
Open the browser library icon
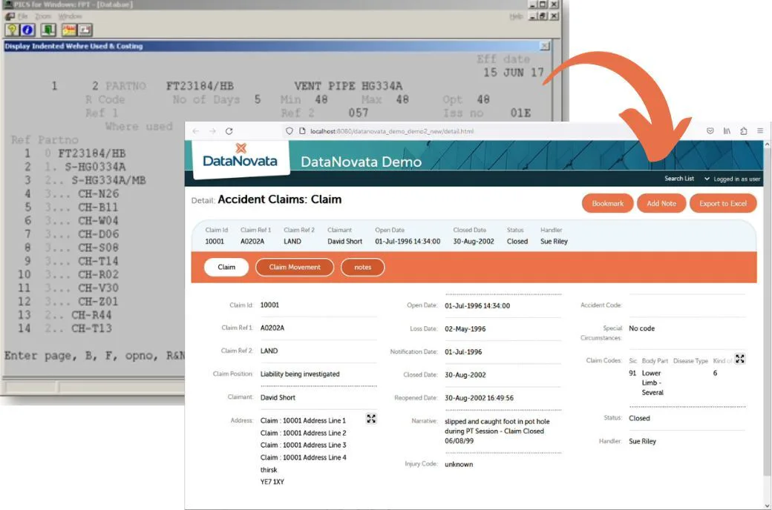[x=727, y=130]
